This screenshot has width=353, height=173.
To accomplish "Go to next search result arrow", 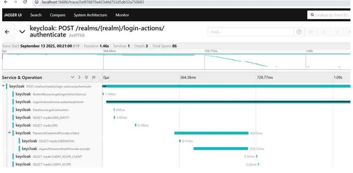I will pos(337,32).
